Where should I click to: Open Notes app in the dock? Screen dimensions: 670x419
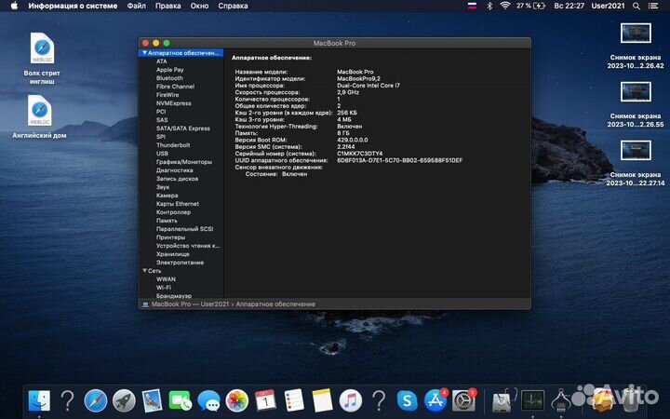[x=322, y=400]
